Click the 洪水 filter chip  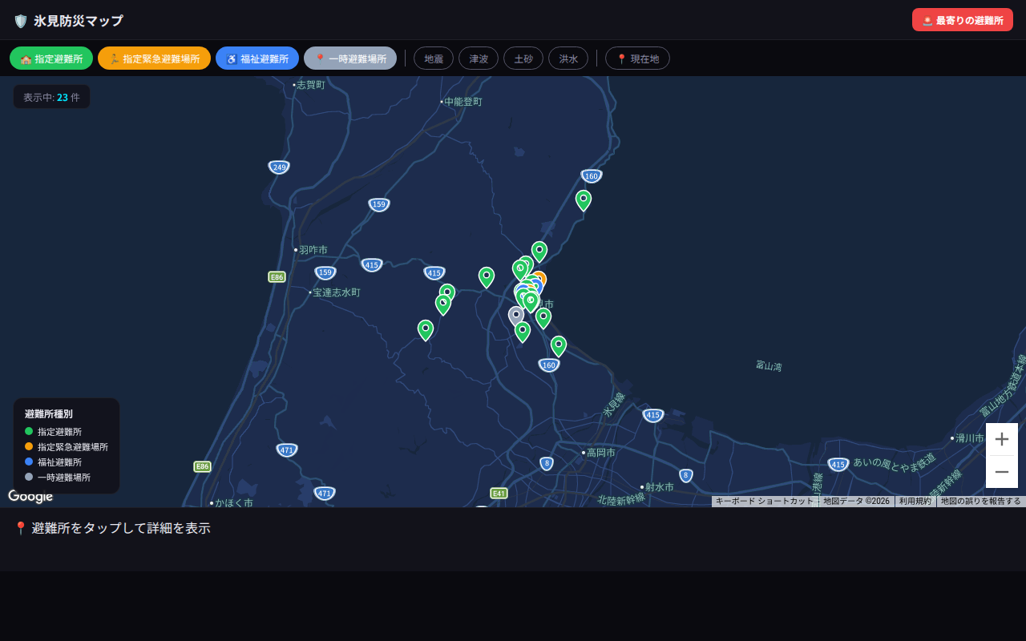[x=568, y=58]
